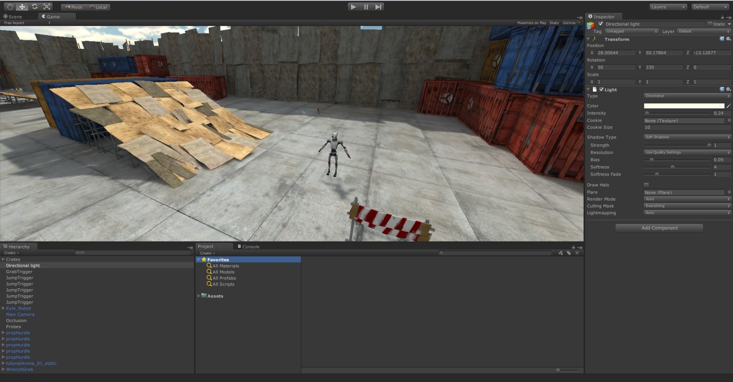The height and width of the screenshot is (382, 733).
Task: Click the Step frame button
Action: coord(378,7)
